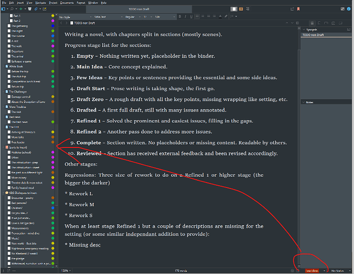The image size is (354, 274).
Task: Click the Trash icon in the toolbar
Action: point(30,9)
